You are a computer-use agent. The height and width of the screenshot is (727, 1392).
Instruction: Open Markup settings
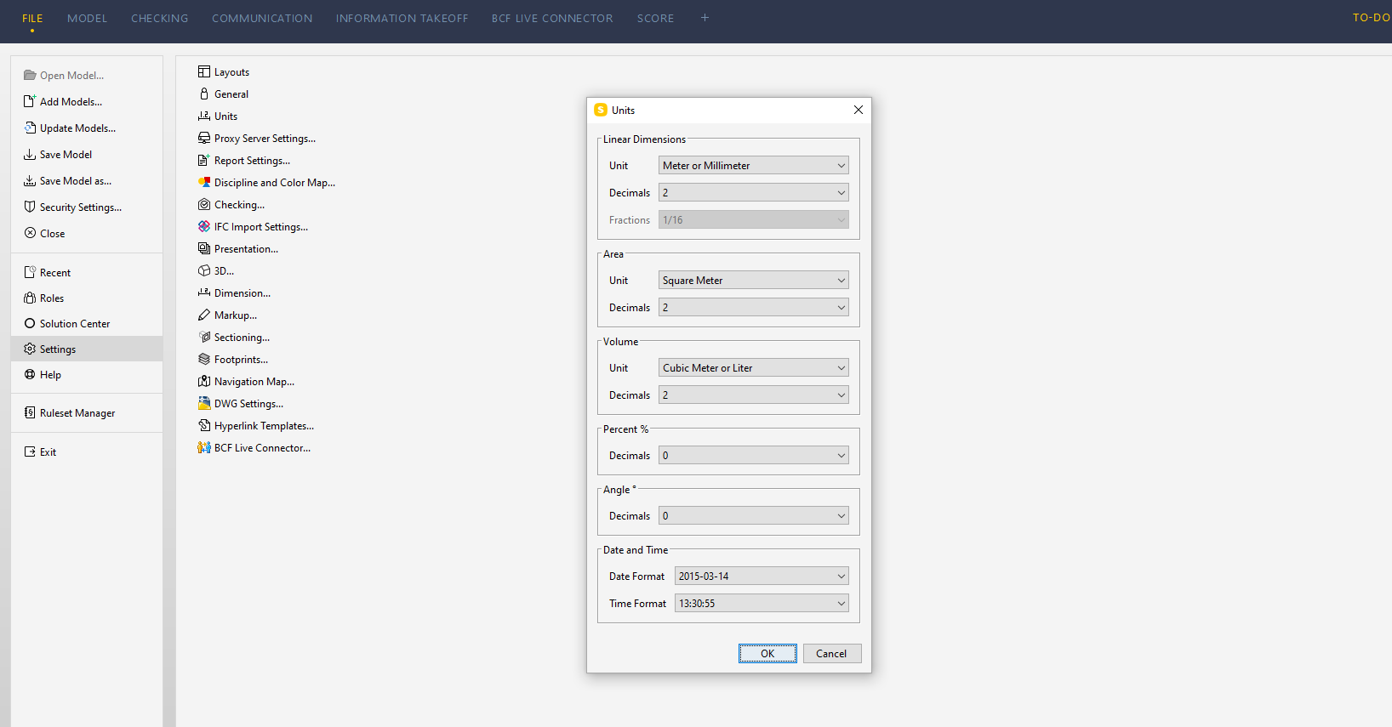coord(227,315)
